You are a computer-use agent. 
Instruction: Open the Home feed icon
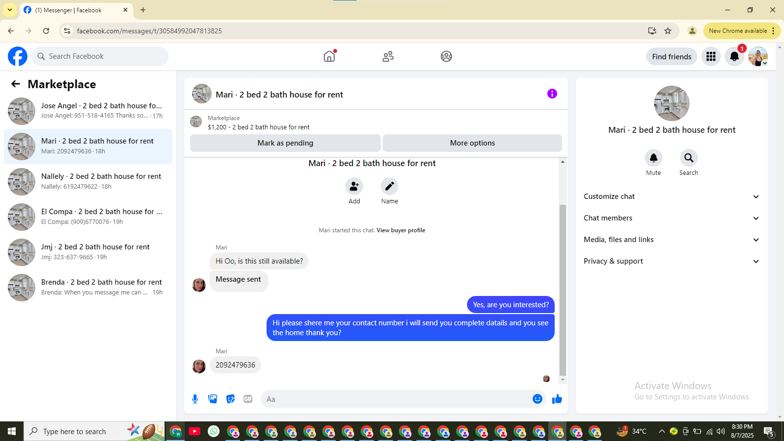329,56
